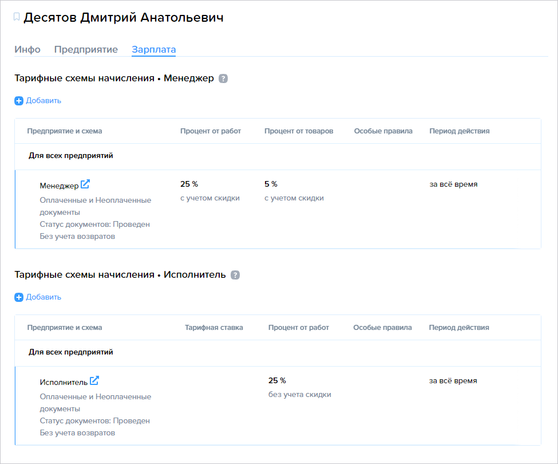Open external link icon beside Исполнитель scheme
Viewport: 558px width, 464px height.
94,381
